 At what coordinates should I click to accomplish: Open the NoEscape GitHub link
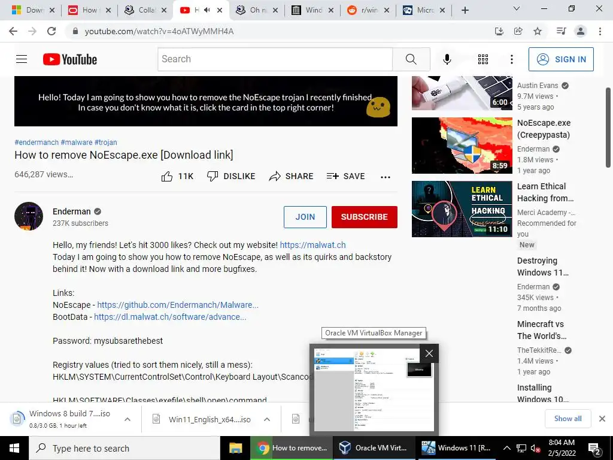(178, 305)
